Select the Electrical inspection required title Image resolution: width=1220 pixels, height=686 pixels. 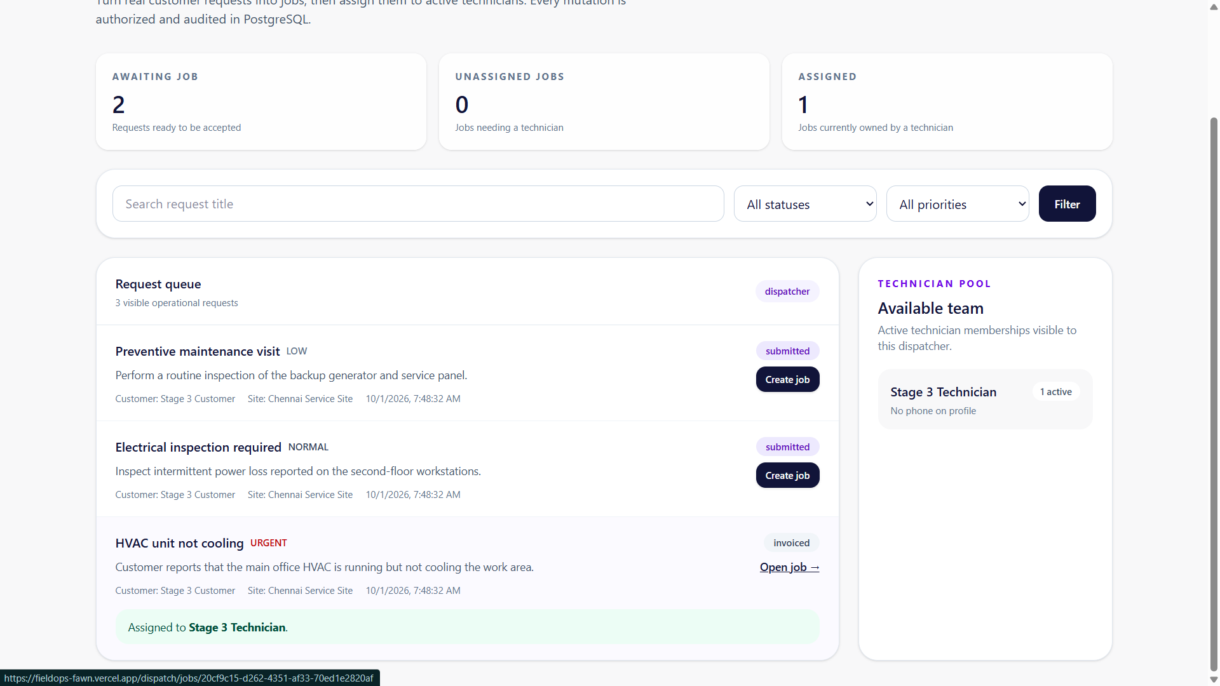click(198, 447)
